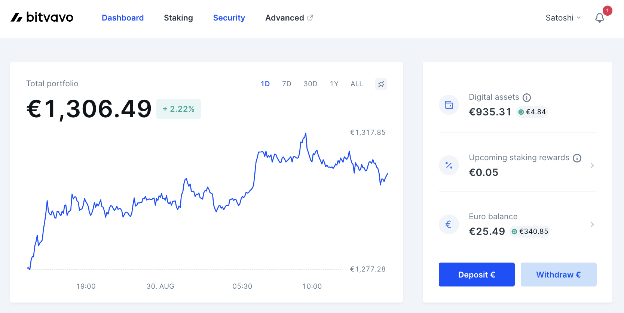Click the staking rewards info icon

click(x=577, y=158)
